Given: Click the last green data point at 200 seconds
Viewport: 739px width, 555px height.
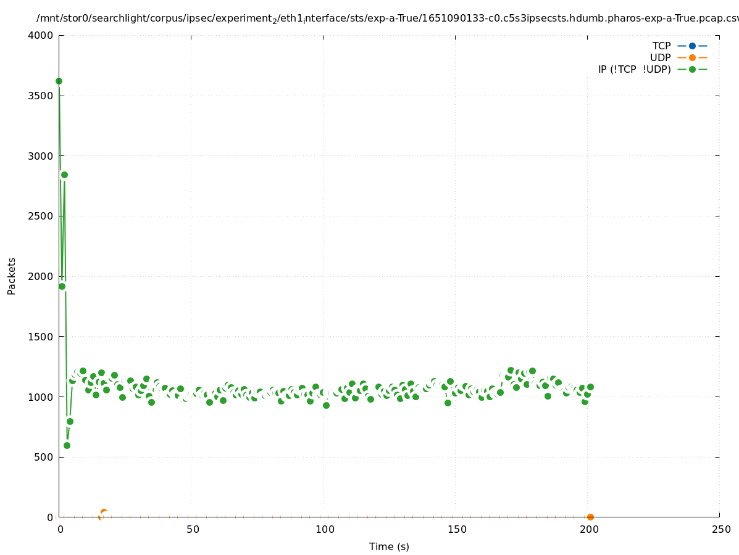Looking at the screenshot, I should (x=590, y=387).
